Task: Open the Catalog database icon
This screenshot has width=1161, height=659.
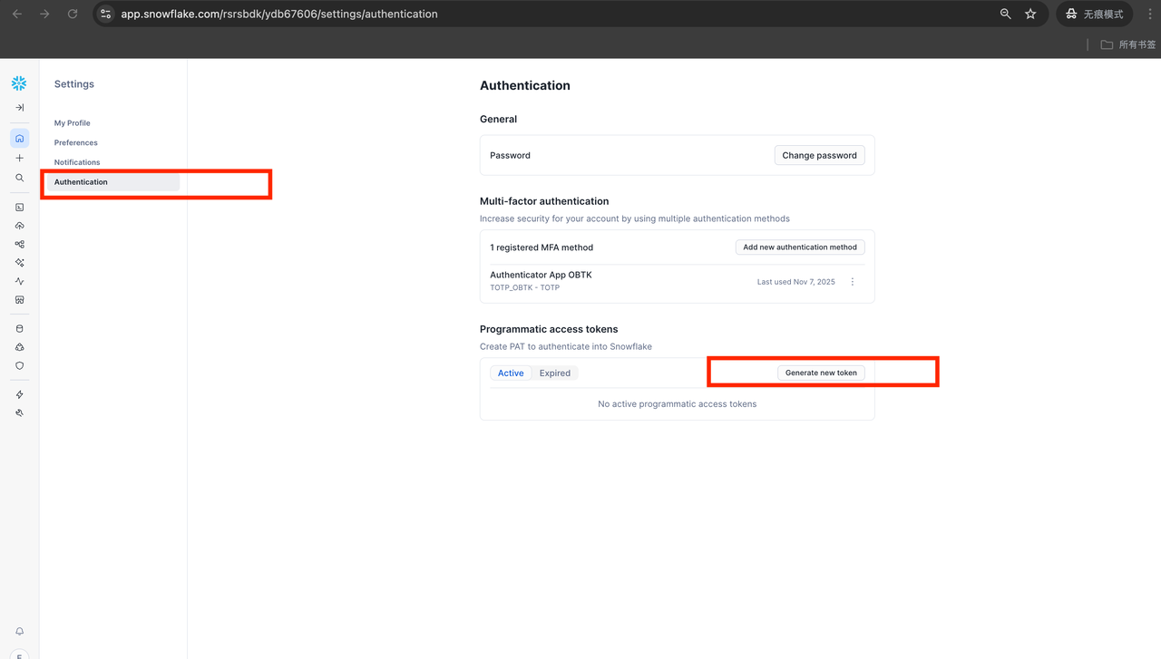Action: coord(19,329)
